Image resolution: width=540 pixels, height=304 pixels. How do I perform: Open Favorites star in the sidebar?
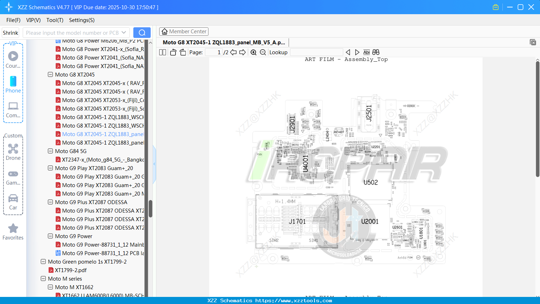click(13, 232)
